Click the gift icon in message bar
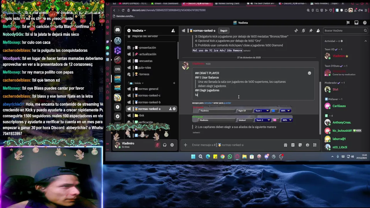 (x=285, y=145)
